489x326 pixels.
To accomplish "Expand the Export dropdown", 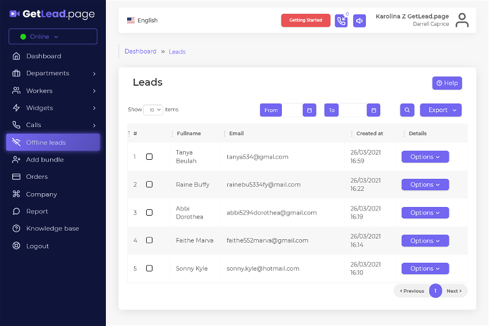I will click(441, 110).
